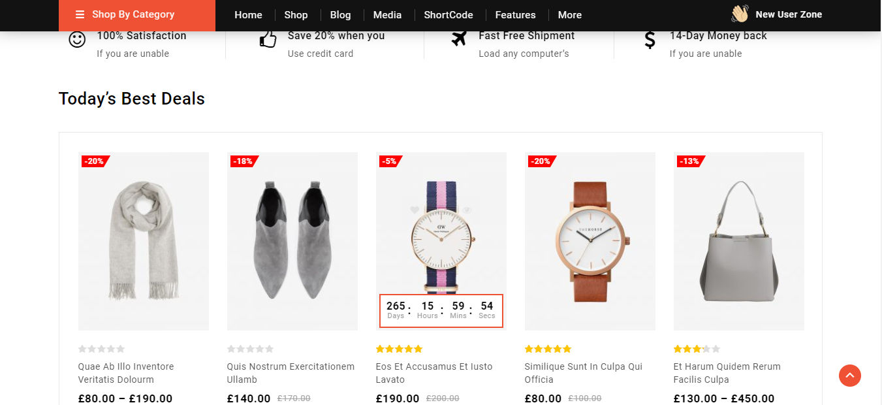The image size is (882, 405).
Task: Click the hamburger icon beside Shop By Category
Action: [80, 14]
